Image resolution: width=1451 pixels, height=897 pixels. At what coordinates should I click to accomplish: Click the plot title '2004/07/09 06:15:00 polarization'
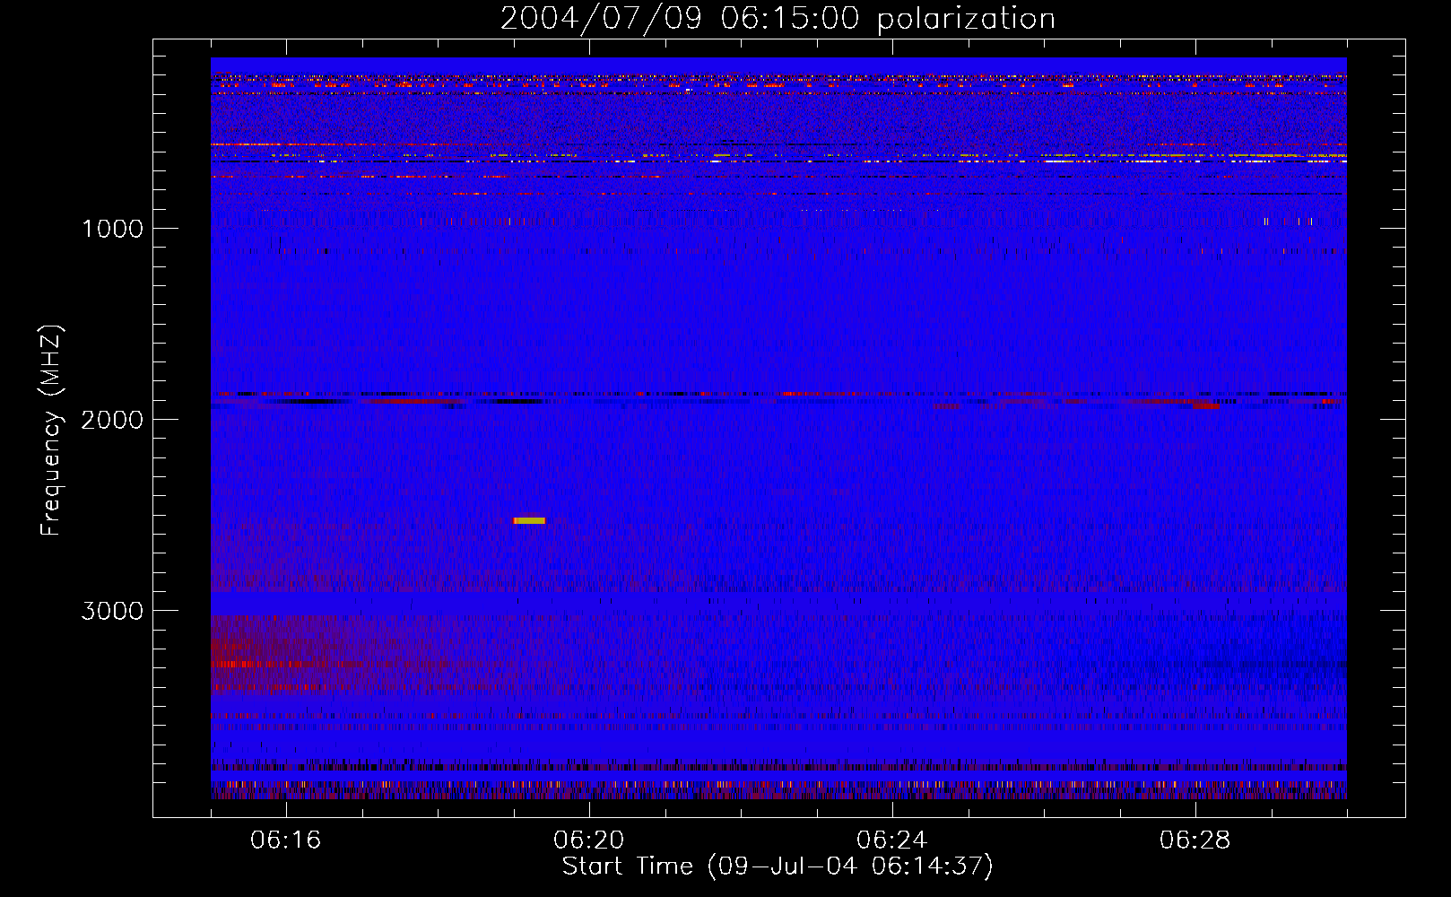778,18
